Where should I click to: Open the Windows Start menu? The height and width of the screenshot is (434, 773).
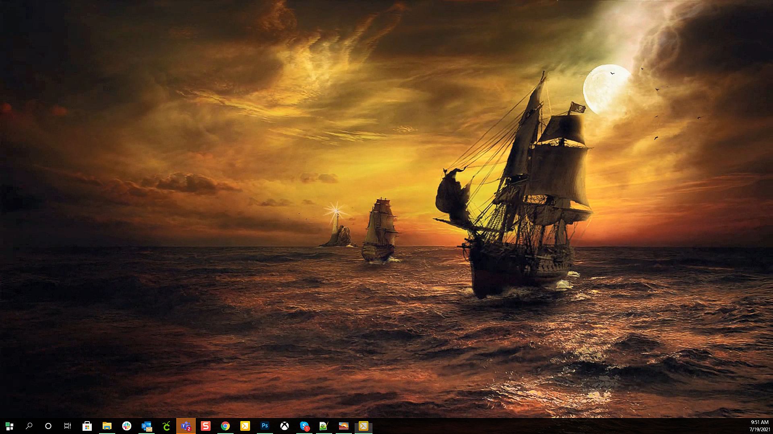tap(9, 426)
